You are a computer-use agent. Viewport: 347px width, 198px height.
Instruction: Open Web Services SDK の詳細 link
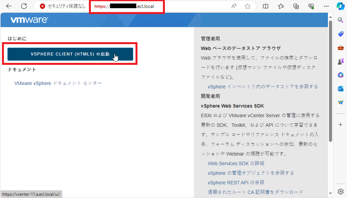pyautogui.click(x=236, y=163)
